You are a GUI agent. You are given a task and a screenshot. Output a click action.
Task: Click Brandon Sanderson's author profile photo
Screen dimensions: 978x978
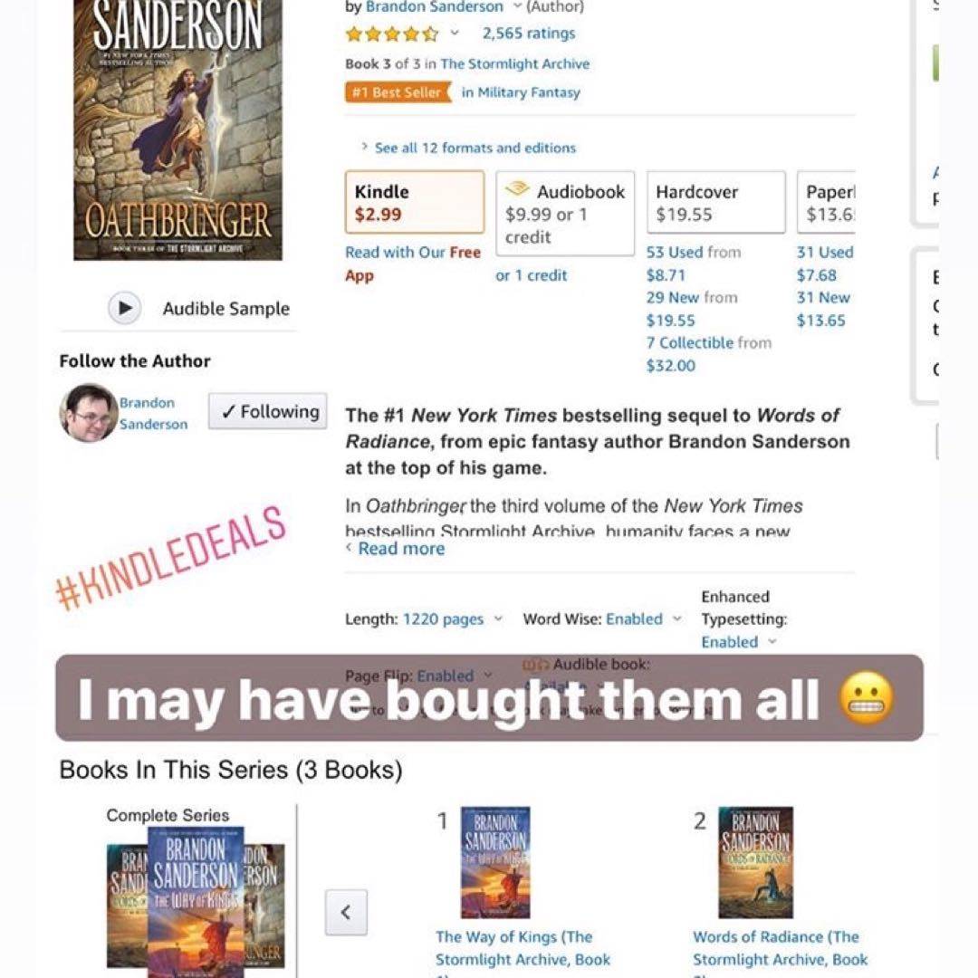(x=89, y=413)
